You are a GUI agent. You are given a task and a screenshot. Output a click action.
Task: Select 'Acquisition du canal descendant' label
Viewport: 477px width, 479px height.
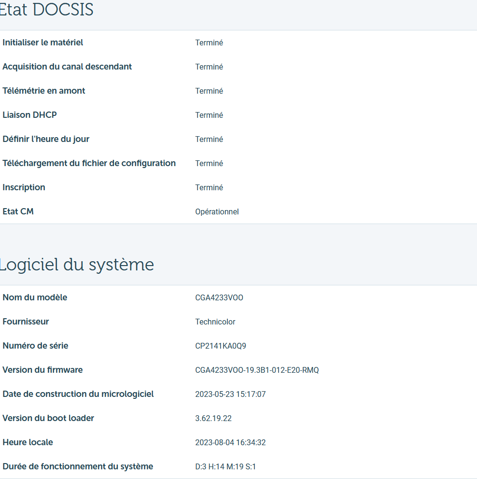pyautogui.click(x=67, y=67)
